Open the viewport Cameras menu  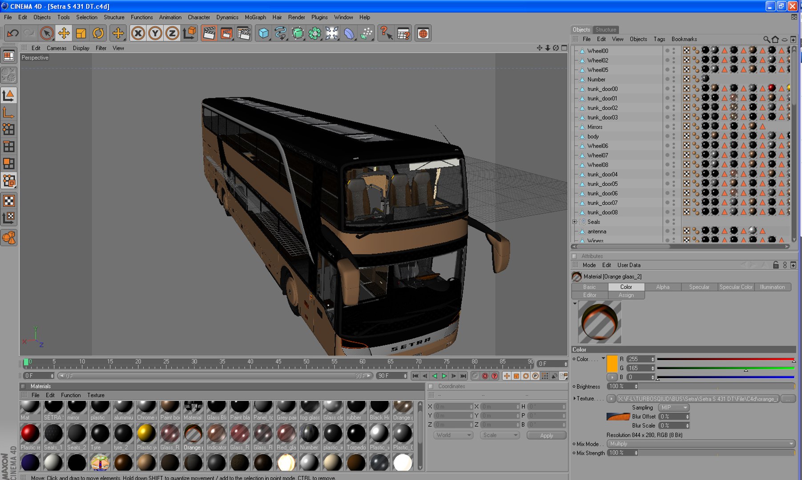coord(56,48)
